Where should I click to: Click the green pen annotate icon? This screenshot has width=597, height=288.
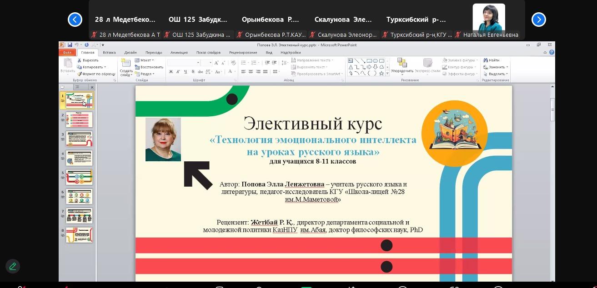13,266
